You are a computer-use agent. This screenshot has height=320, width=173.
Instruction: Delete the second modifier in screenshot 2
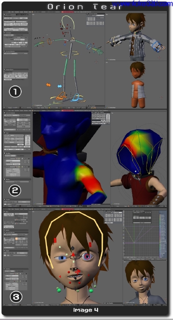29,167
